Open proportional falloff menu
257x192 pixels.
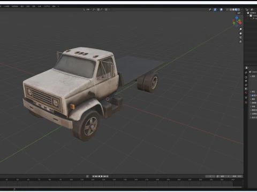[109, 10]
